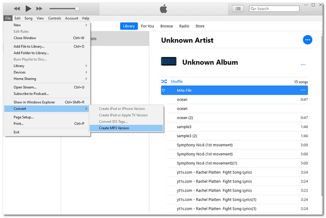The width and height of the screenshot is (326, 218).
Task: Adjust the volume slider knob
Action: tap(77, 9)
